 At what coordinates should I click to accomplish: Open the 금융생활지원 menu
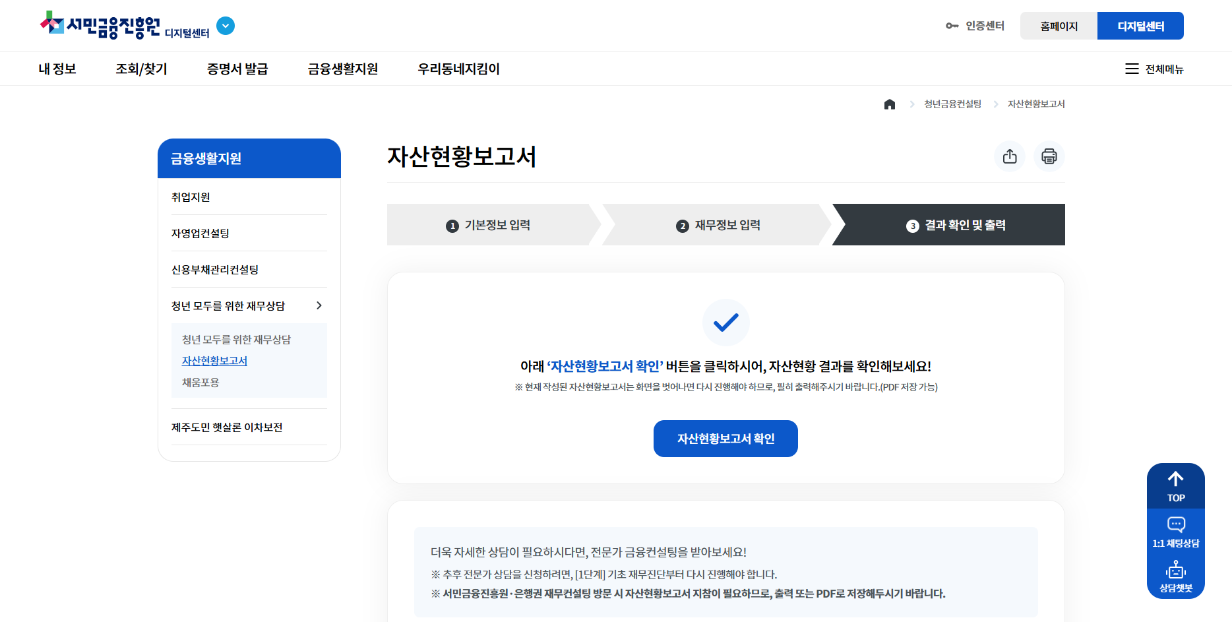(343, 69)
